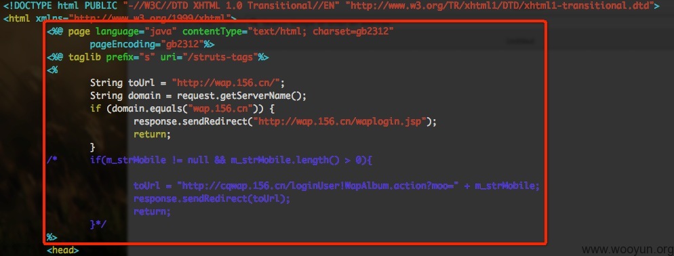Viewport: 674px width, 256px height.
Task: Click response.sendRedirect with the waplogin.jsp argument
Action: click(285, 121)
